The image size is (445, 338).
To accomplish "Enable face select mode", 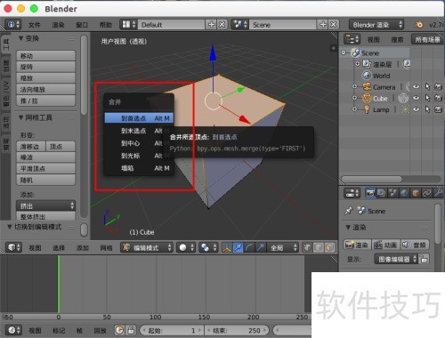I will (x=330, y=247).
